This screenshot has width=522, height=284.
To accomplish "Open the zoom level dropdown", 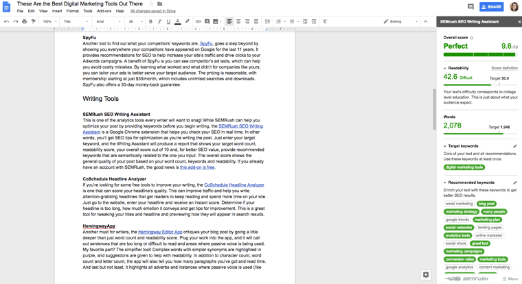I will pyautogui.click(x=49, y=21).
